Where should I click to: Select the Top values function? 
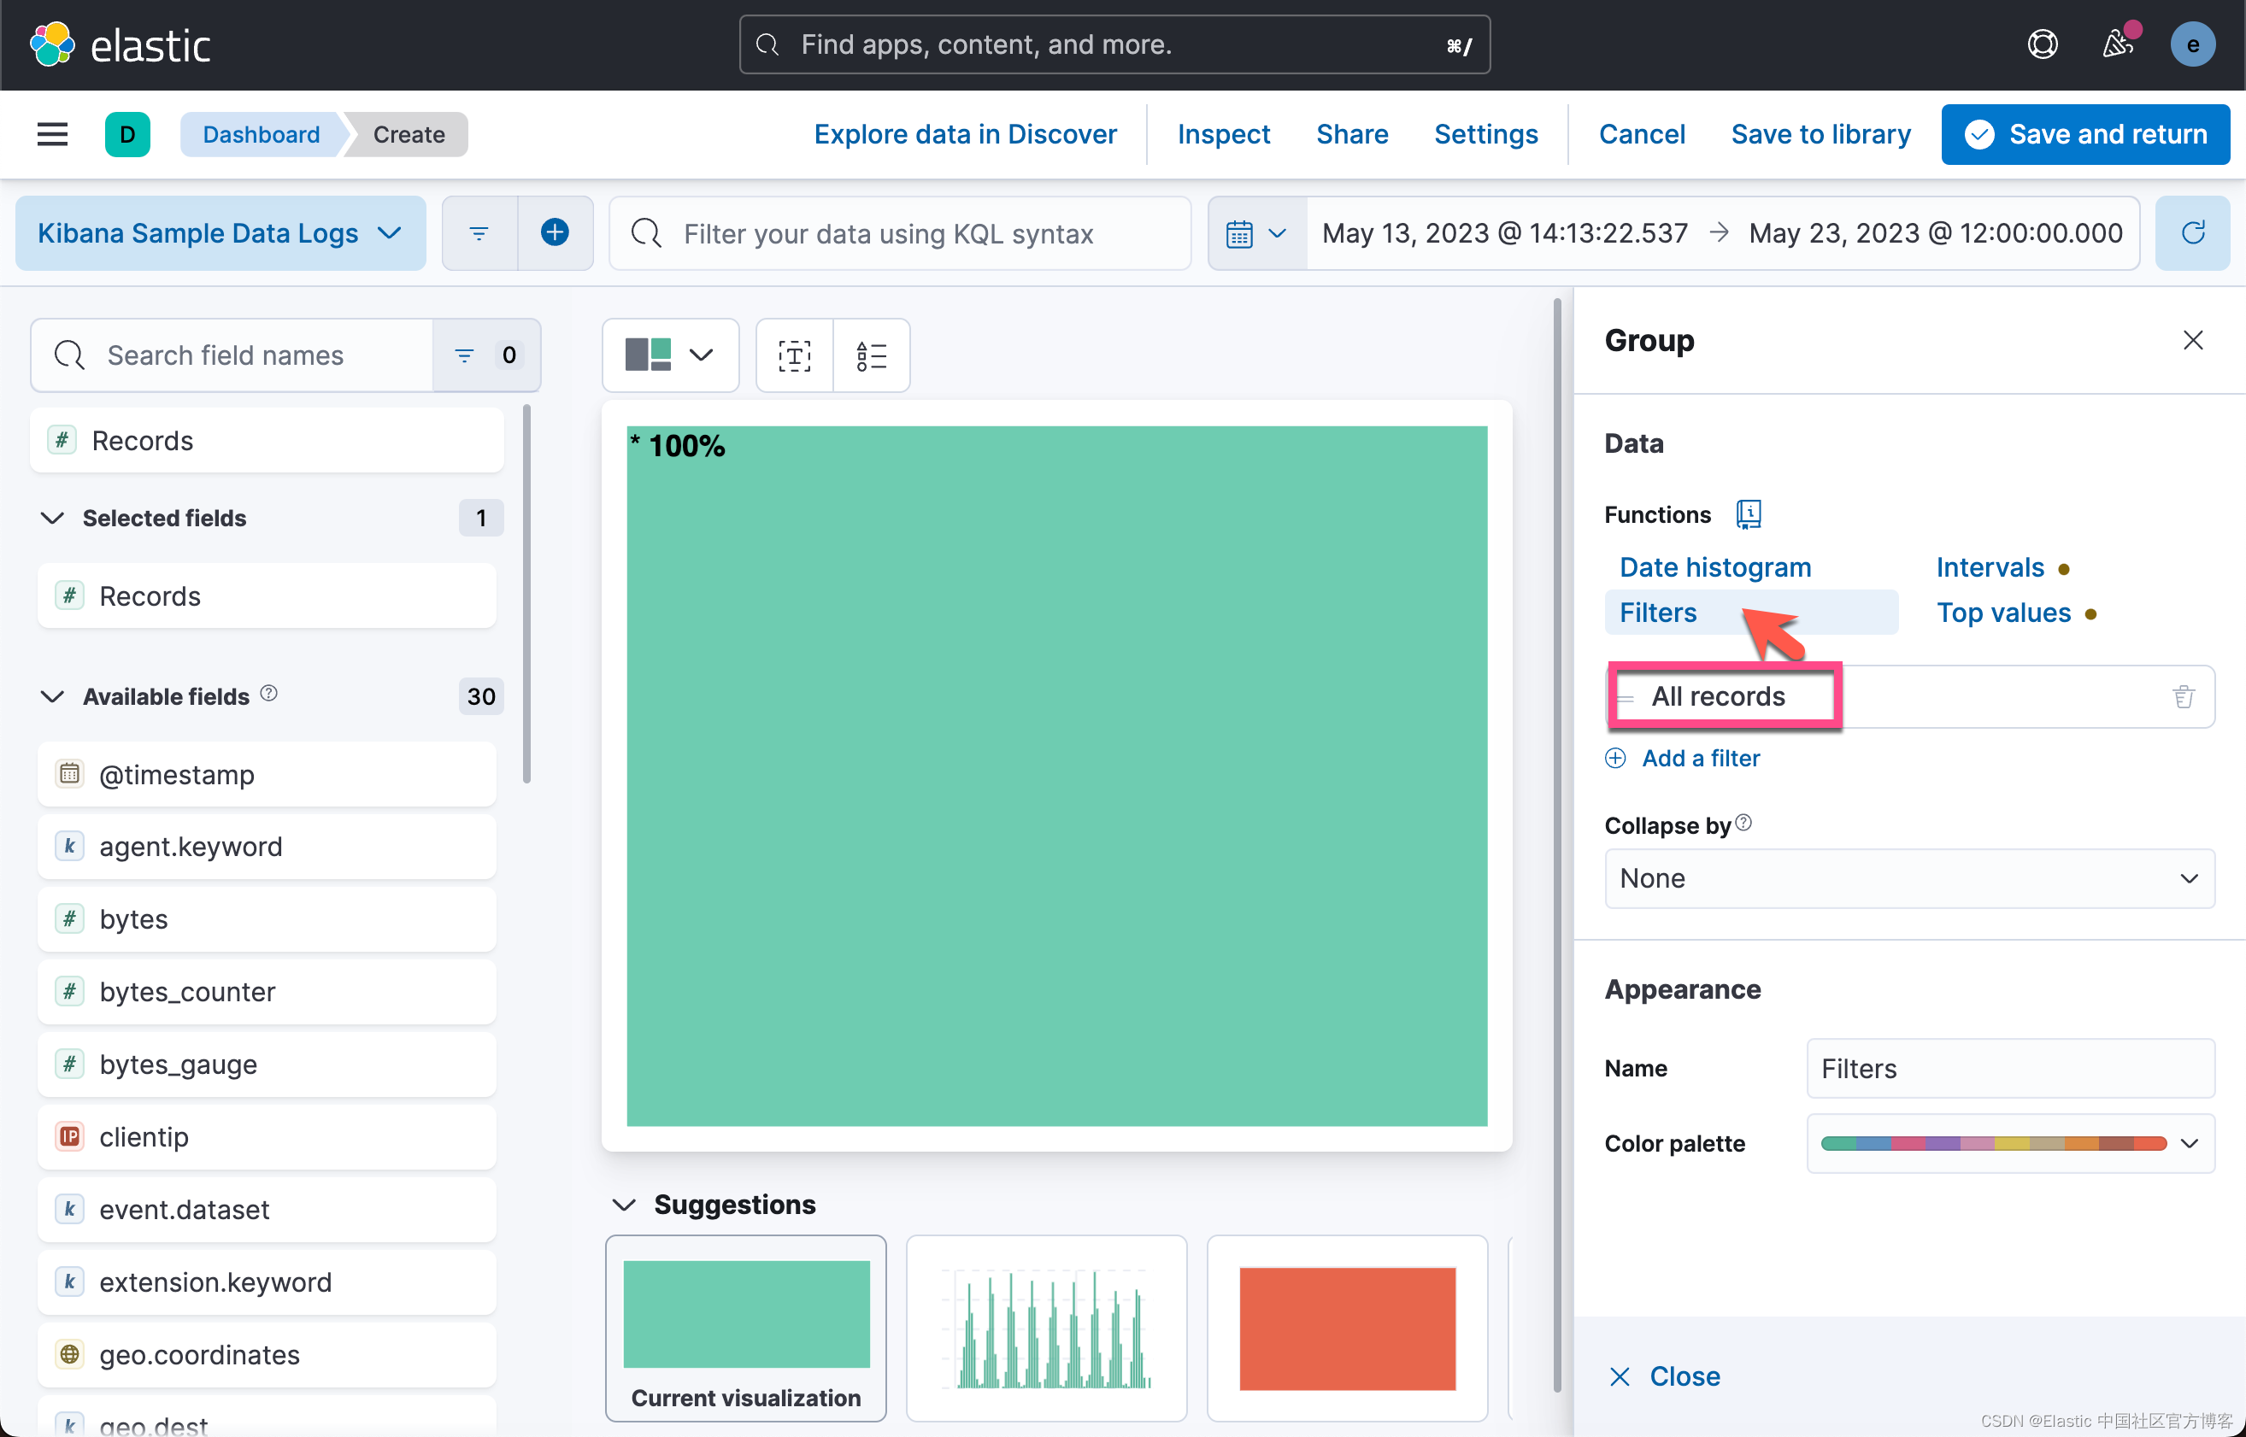2003,612
